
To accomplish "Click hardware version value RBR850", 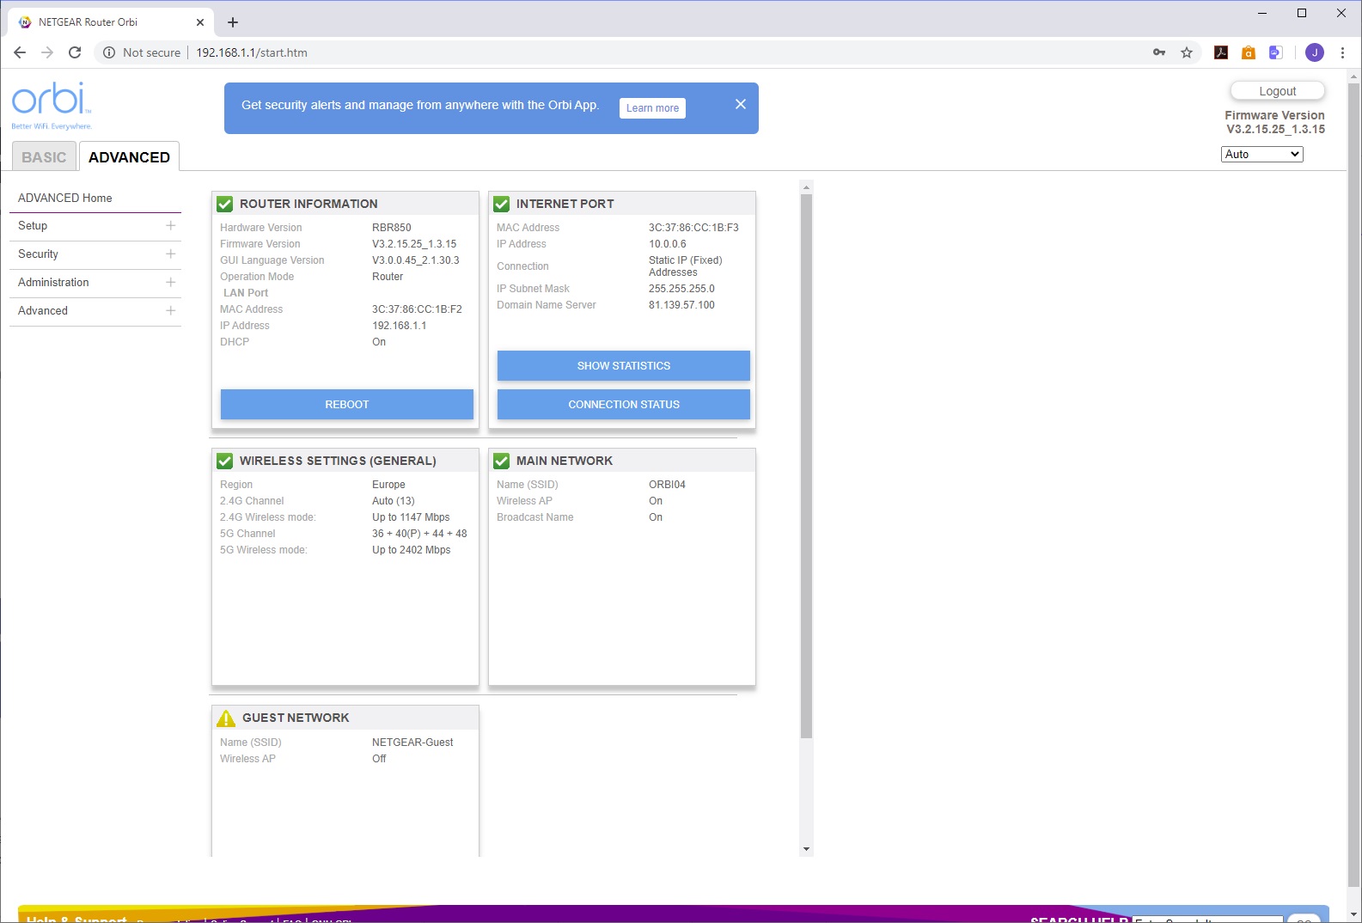I will pyautogui.click(x=392, y=228).
